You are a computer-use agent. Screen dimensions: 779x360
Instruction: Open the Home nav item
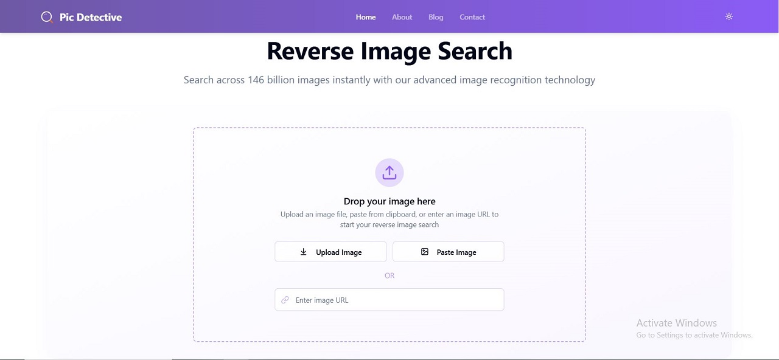366,17
